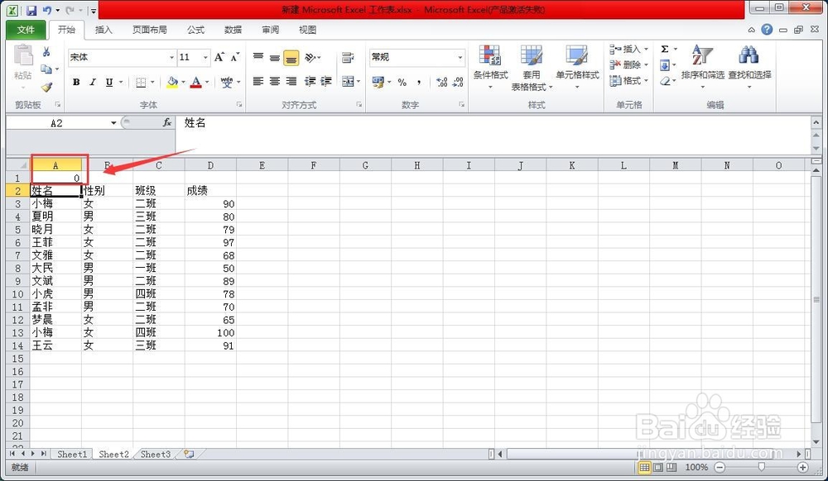Click the Undo icon in quick access toolbar

[47, 10]
